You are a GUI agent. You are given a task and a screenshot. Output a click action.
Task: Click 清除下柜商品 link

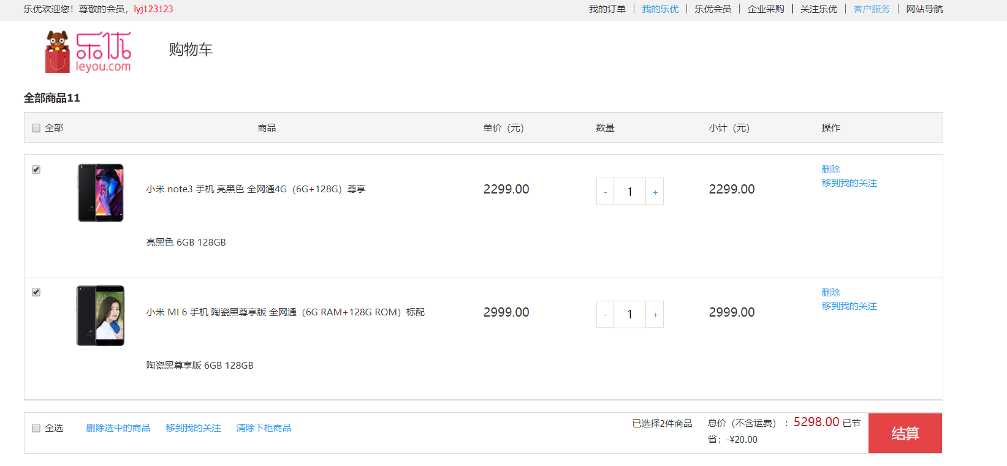coord(264,428)
